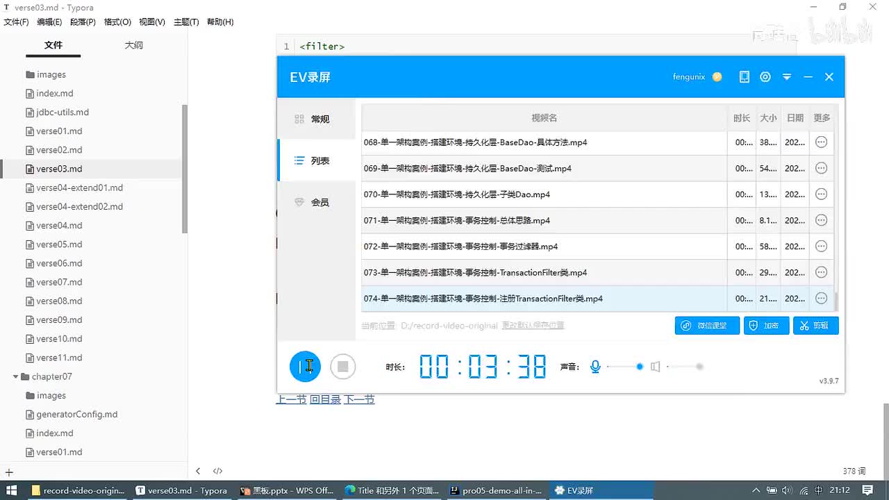The height and width of the screenshot is (500, 889).
Task: Click the 剪辑 button
Action: (x=816, y=325)
